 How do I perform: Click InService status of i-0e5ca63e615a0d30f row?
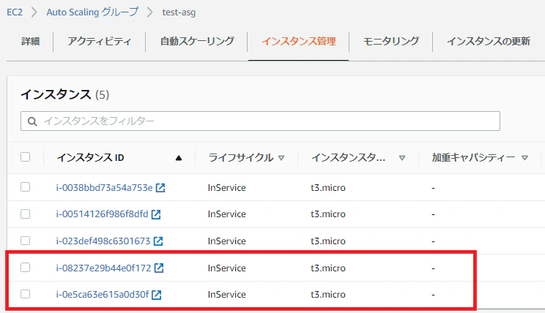pos(226,295)
